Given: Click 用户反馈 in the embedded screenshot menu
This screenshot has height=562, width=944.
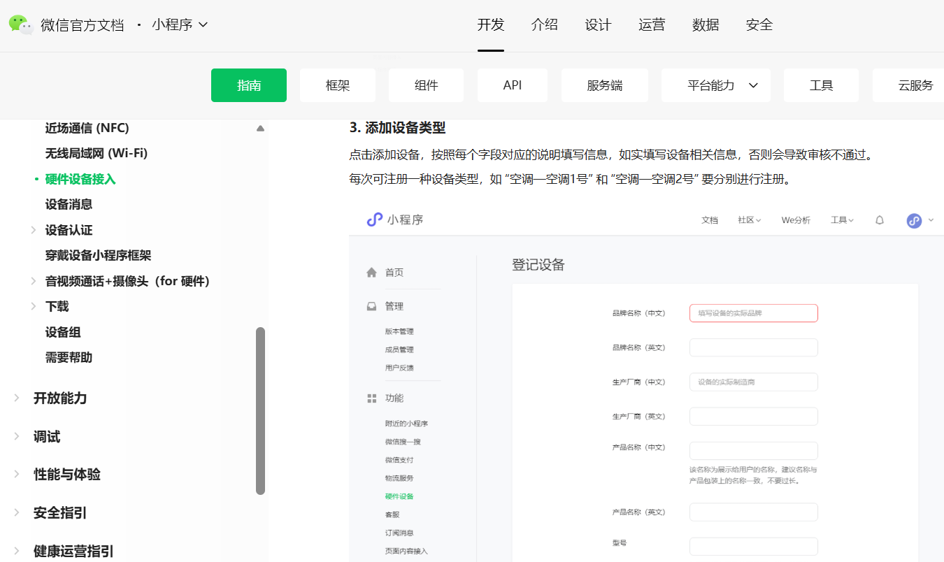Looking at the screenshot, I should (x=399, y=368).
